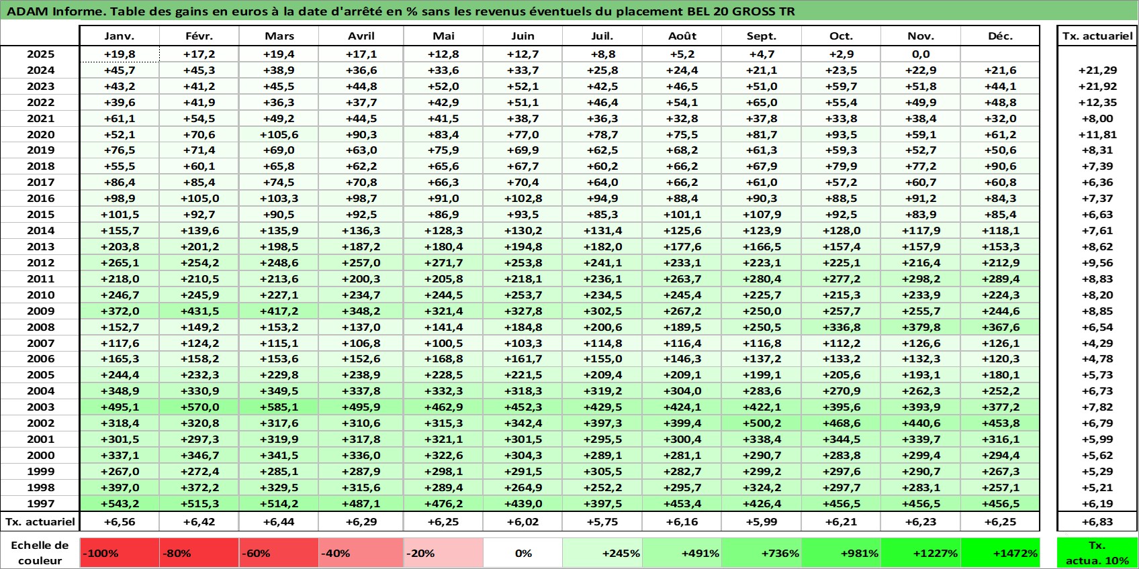Click the 'ADAM Informe' title bar text
The image size is (1139, 569).
pyautogui.click(x=401, y=11)
